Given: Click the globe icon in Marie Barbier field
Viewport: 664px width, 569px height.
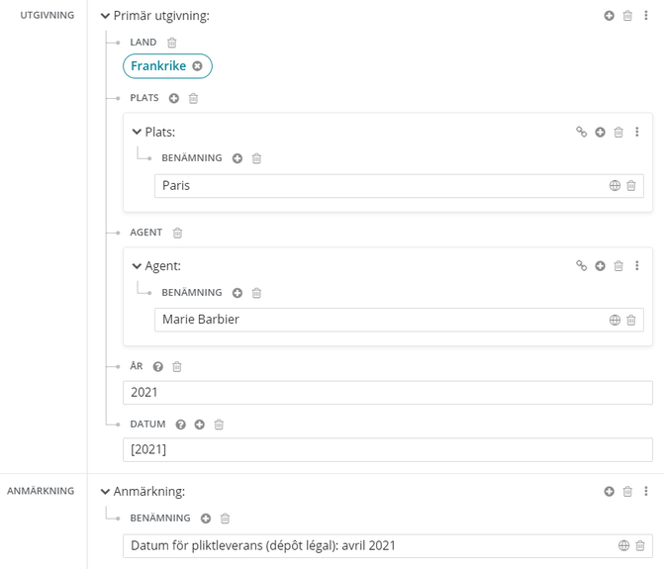Looking at the screenshot, I should point(615,320).
